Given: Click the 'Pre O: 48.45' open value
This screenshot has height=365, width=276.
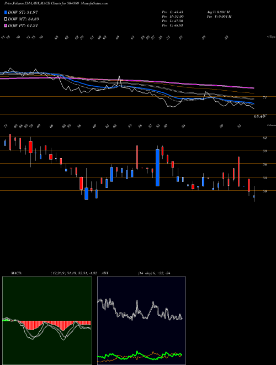Looking at the screenshot, I should tap(173, 12).
